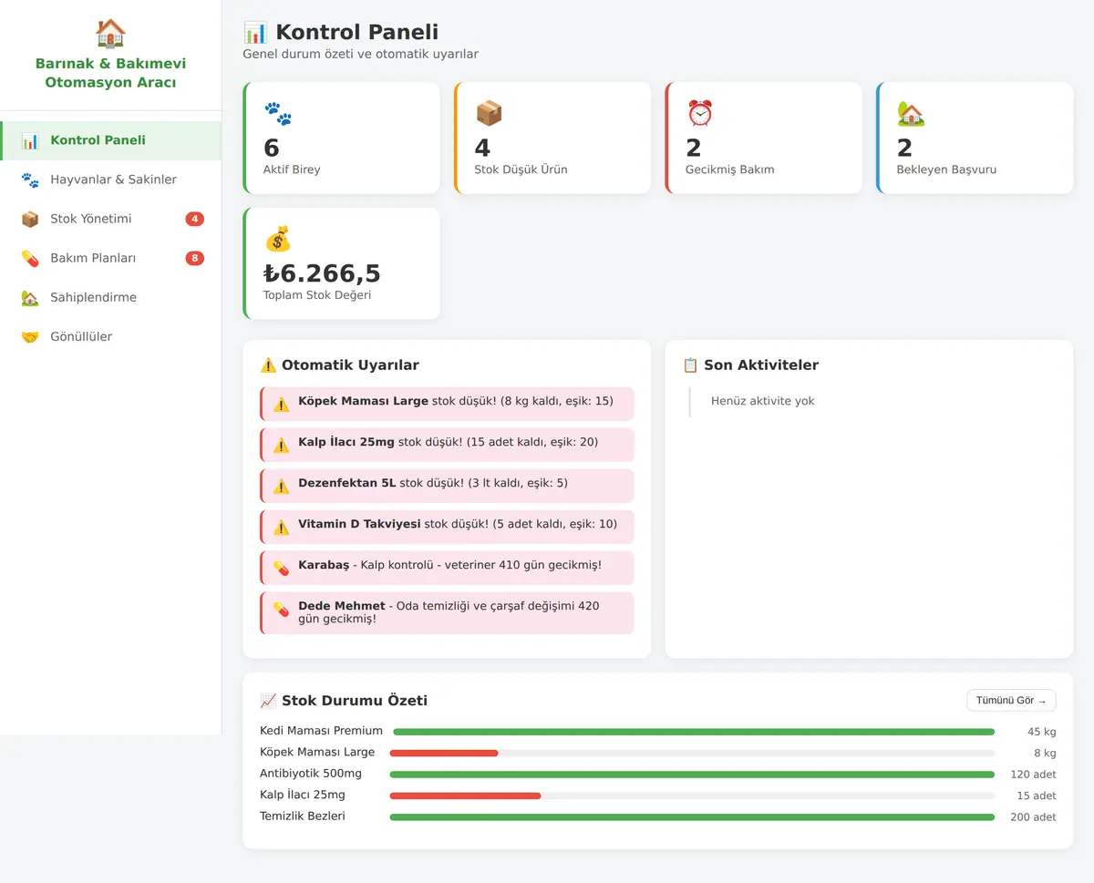Click the red 4 badge on Stok Yönetimi
Image resolution: width=1094 pixels, height=883 pixels.
(x=194, y=219)
